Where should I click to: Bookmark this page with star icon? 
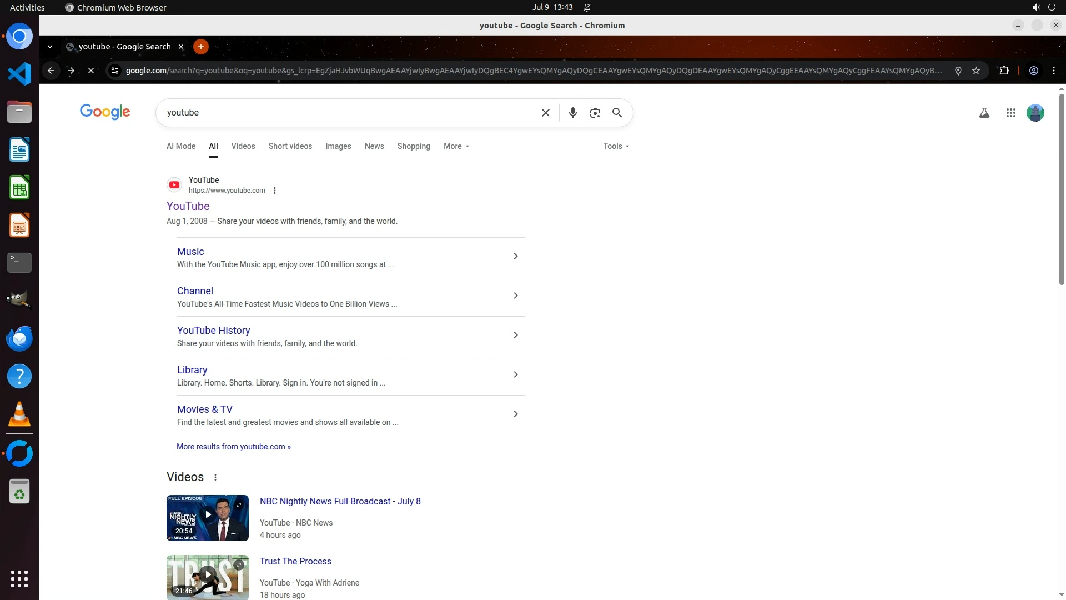click(x=976, y=71)
